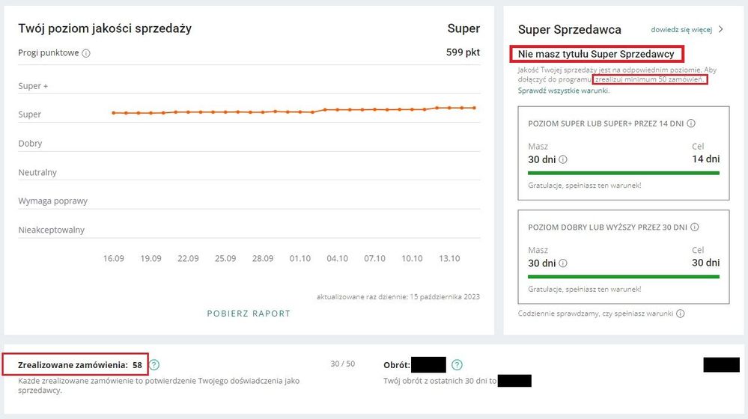Image resolution: width=748 pixels, height=419 pixels.
Task: Click the 30 / 50 orders counter
Action: [342, 364]
